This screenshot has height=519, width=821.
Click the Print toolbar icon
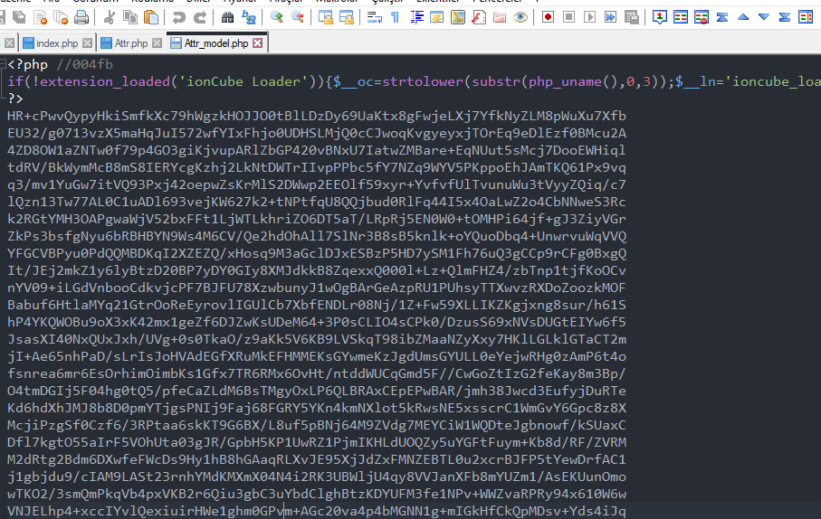pos(81,17)
